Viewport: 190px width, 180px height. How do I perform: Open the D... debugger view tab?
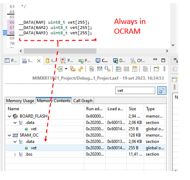coord(119,60)
